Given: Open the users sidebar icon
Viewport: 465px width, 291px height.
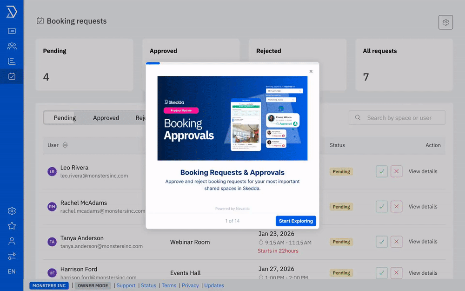Looking at the screenshot, I should click(12, 46).
